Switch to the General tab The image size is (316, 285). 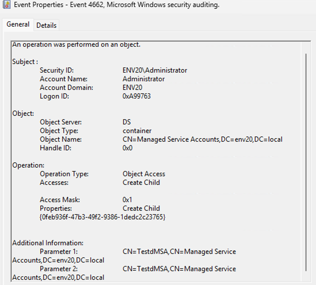[18, 24]
